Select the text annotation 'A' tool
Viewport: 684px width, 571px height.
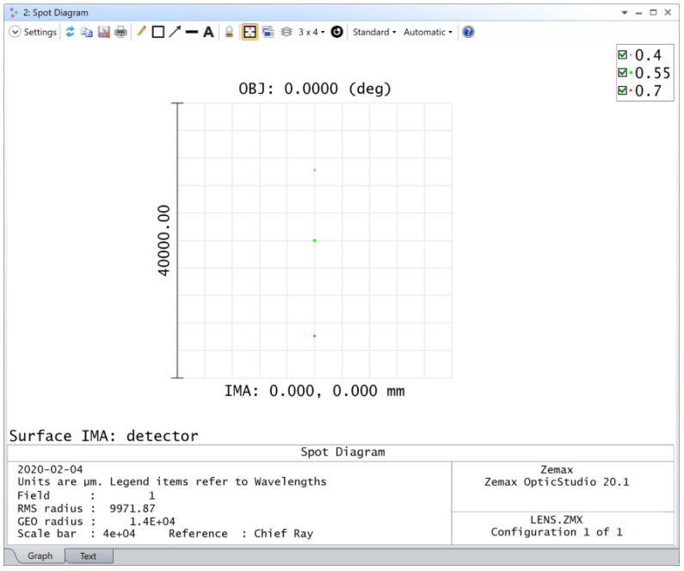click(208, 32)
